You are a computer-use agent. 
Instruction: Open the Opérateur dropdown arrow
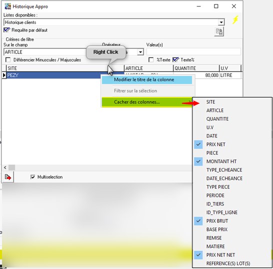coord(140,52)
